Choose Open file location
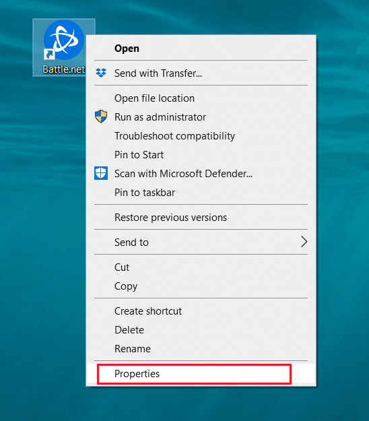Viewport: 369px width, 421px height. pos(201,98)
